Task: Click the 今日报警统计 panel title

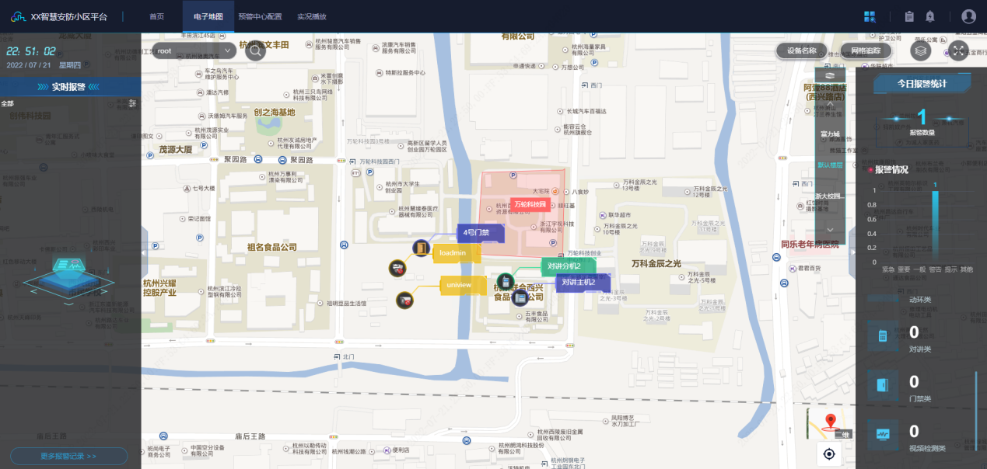Action: coord(922,83)
